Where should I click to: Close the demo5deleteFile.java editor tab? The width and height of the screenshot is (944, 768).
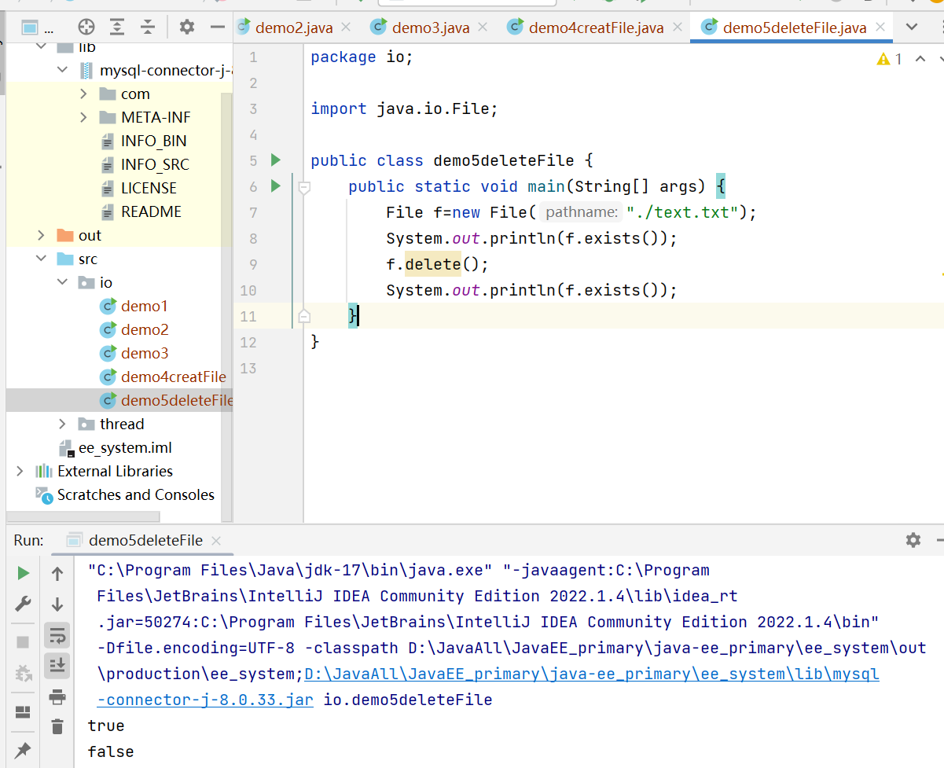coord(880,28)
